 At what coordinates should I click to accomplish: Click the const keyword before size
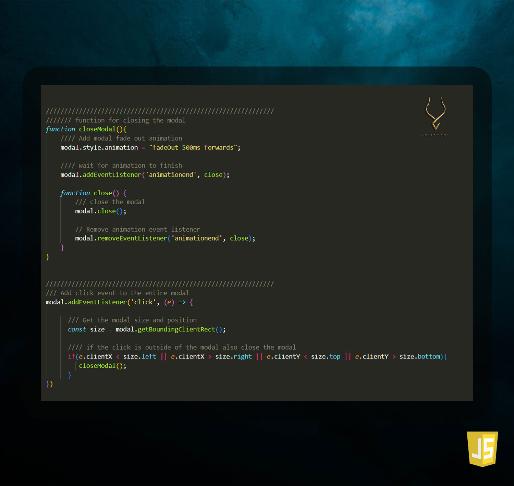(77, 329)
